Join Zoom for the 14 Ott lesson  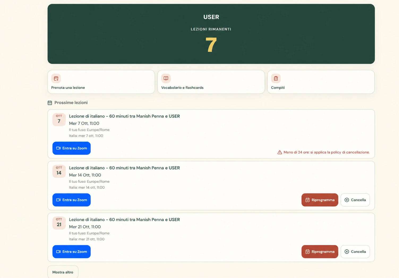pyautogui.click(x=71, y=200)
